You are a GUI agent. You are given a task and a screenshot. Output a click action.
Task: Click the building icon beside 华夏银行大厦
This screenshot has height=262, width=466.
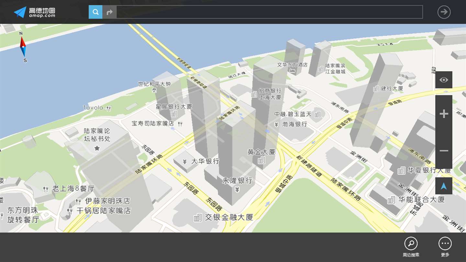coord(401,170)
